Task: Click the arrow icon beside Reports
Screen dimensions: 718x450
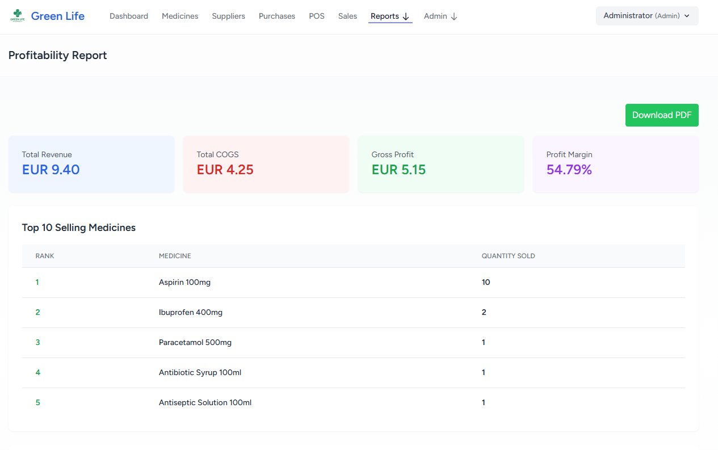Action: click(x=406, y=16)
